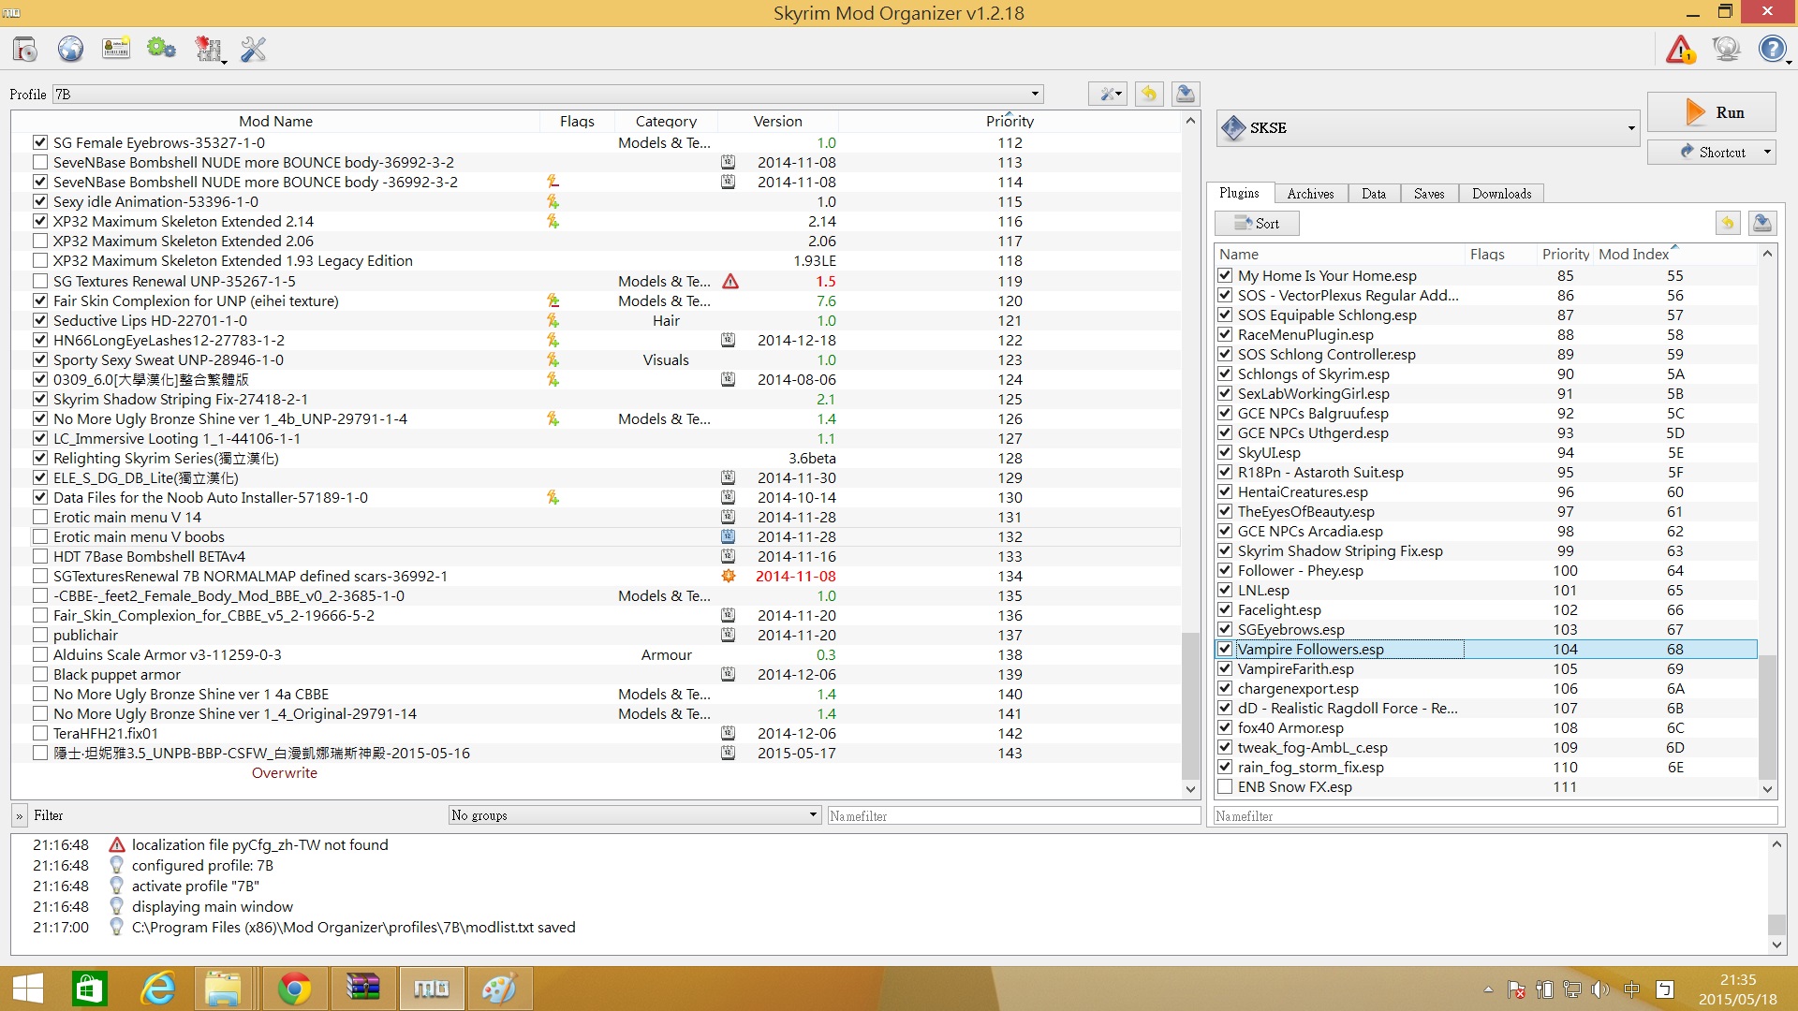Open the Nexus globe browser icon
The height and width of the screenshot is (1011, 1798).
point(70,49)
